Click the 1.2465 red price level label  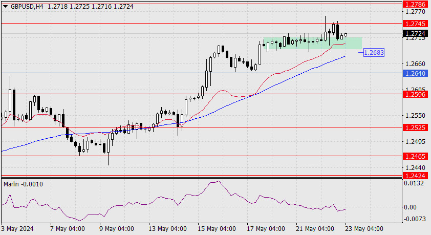click(415, 156)
